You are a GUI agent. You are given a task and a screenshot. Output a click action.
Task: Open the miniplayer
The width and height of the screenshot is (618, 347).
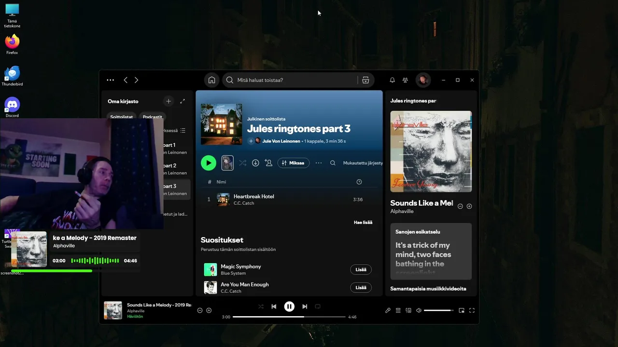click(462, 310)
